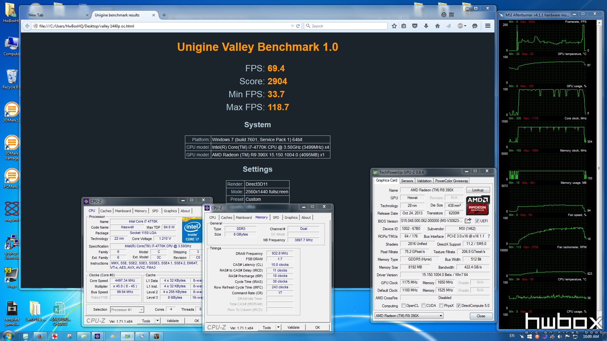This screenshot has height=341, width=607.
Task: Click the Adblock Plus ABP icon
Action: (460, 26)
